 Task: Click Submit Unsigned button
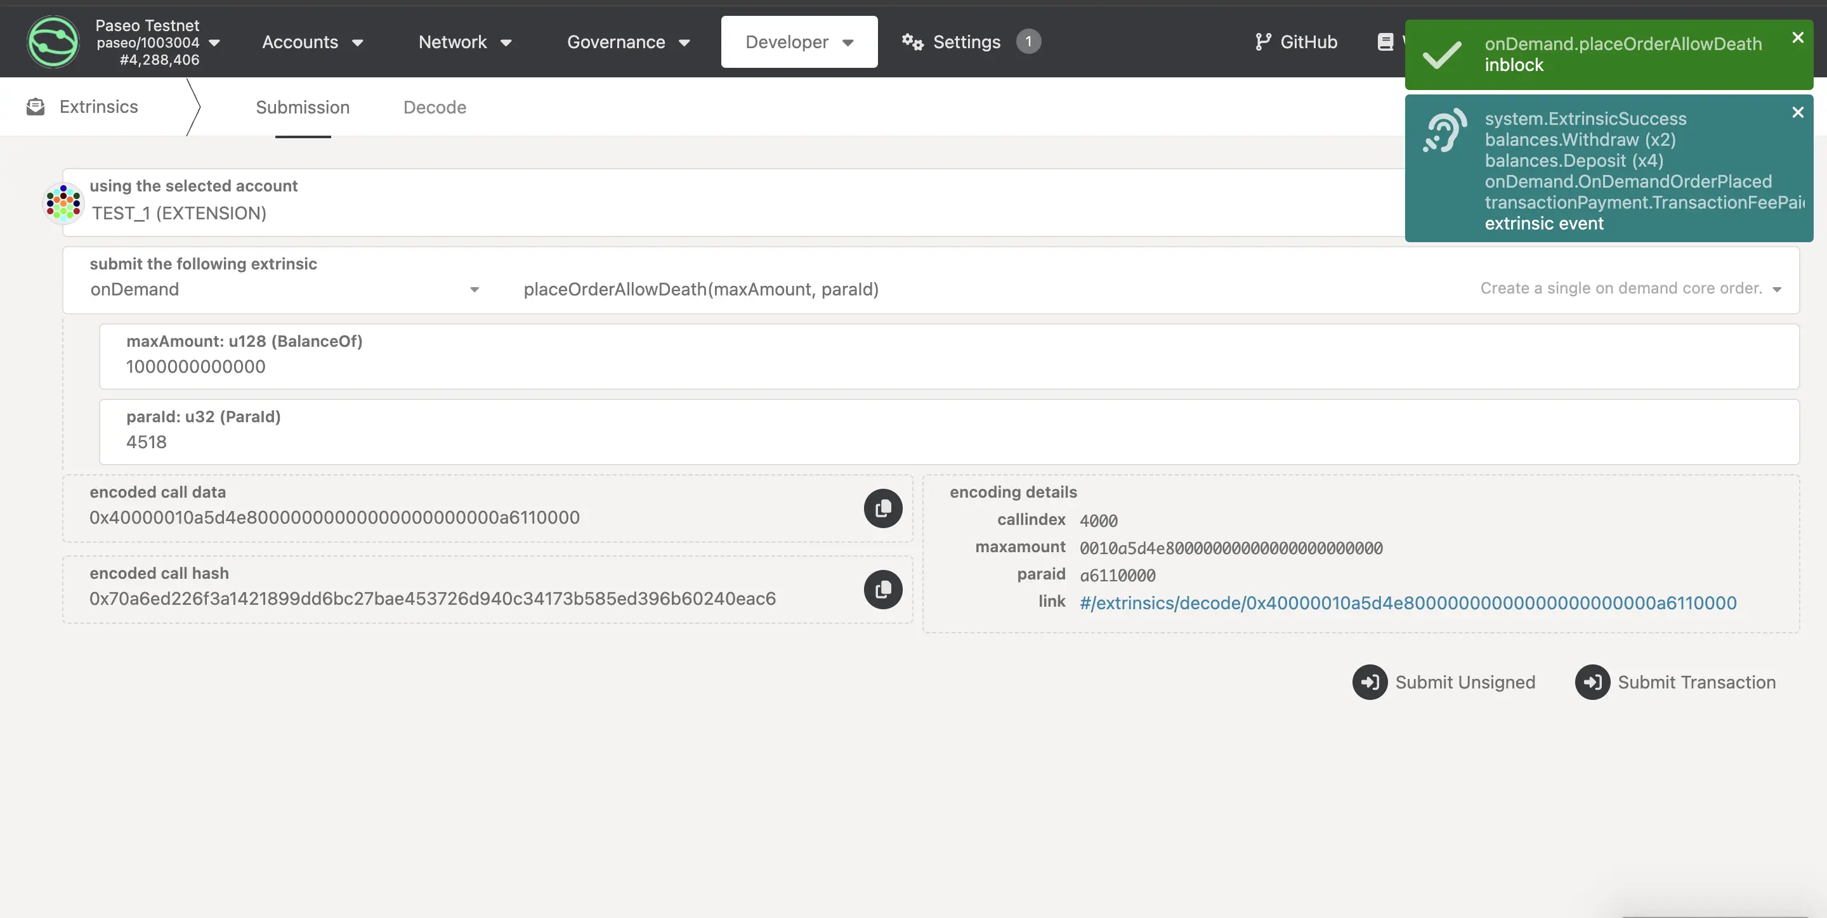pyautogui.click(x=1443, y=682)
